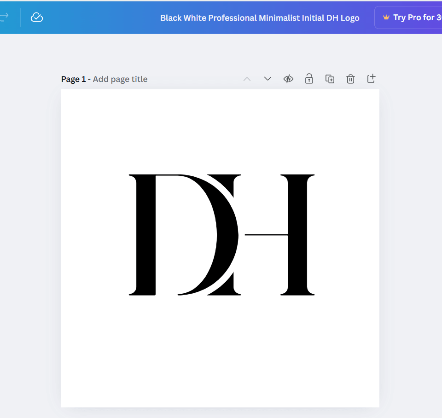
Task: Click the Add page title field
Action: point(120,79)
